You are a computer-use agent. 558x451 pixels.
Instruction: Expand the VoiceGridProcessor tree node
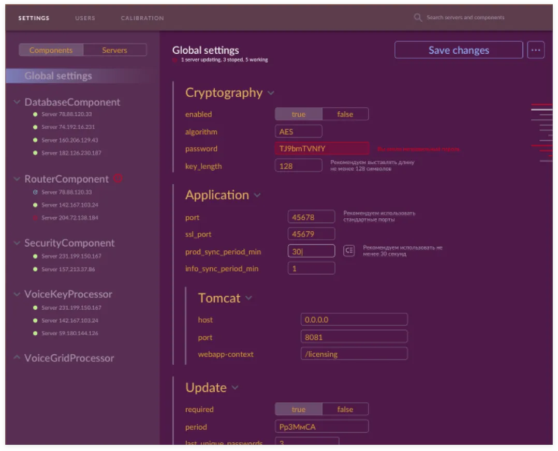17,358
